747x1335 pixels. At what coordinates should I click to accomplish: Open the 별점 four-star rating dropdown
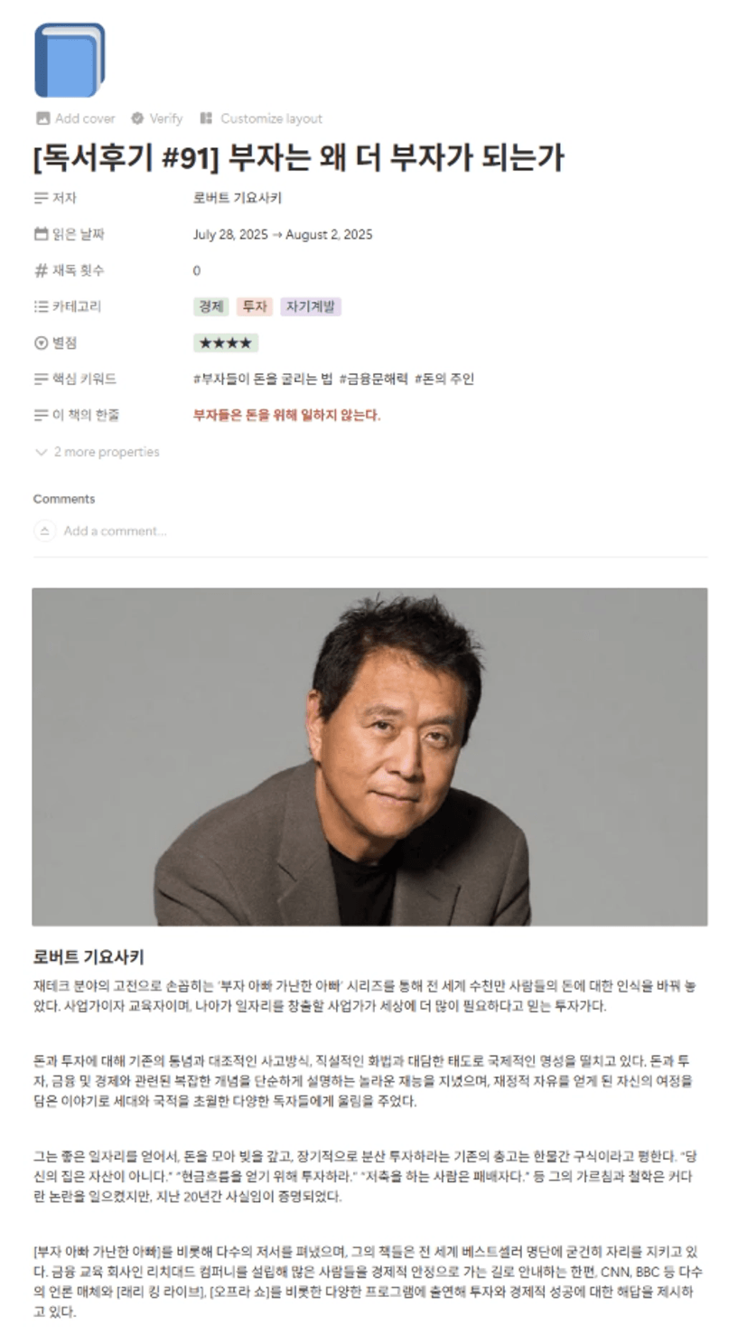[x=226, y=343]
